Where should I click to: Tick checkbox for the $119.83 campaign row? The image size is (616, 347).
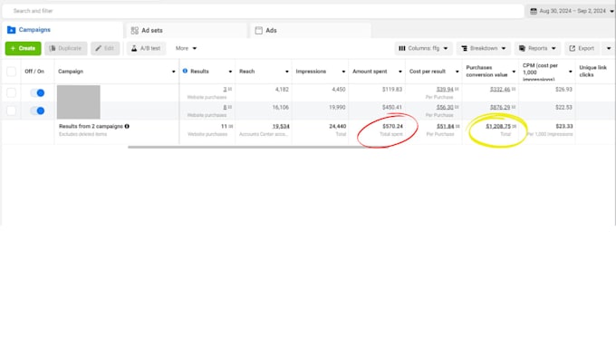(x=12, y=92)
